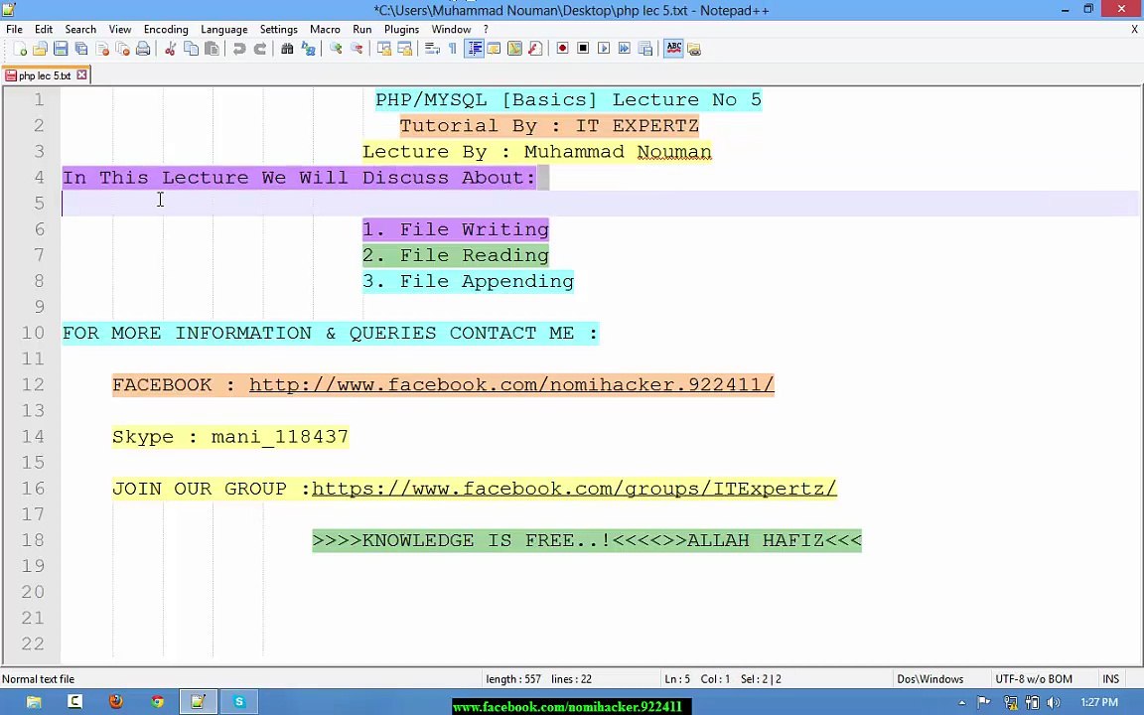
Task: Open Find with the binoculars icon
Action: [x=287, y=49]
